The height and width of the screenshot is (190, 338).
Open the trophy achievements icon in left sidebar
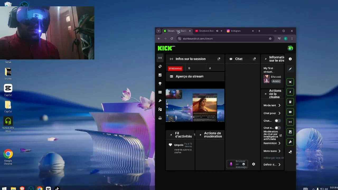click(160, 84)
